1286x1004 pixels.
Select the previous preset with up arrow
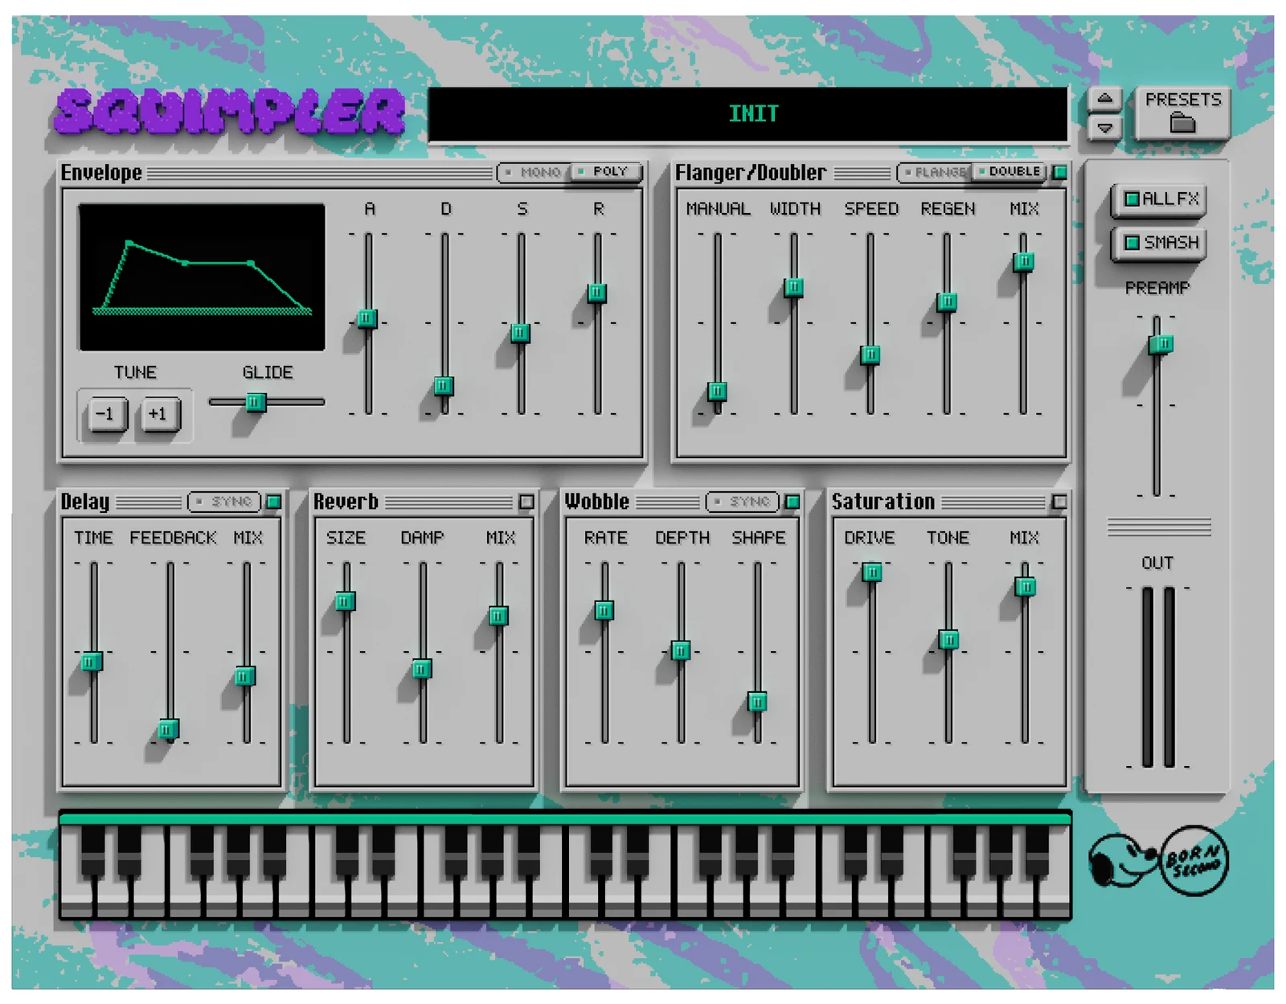(1105, 100)
